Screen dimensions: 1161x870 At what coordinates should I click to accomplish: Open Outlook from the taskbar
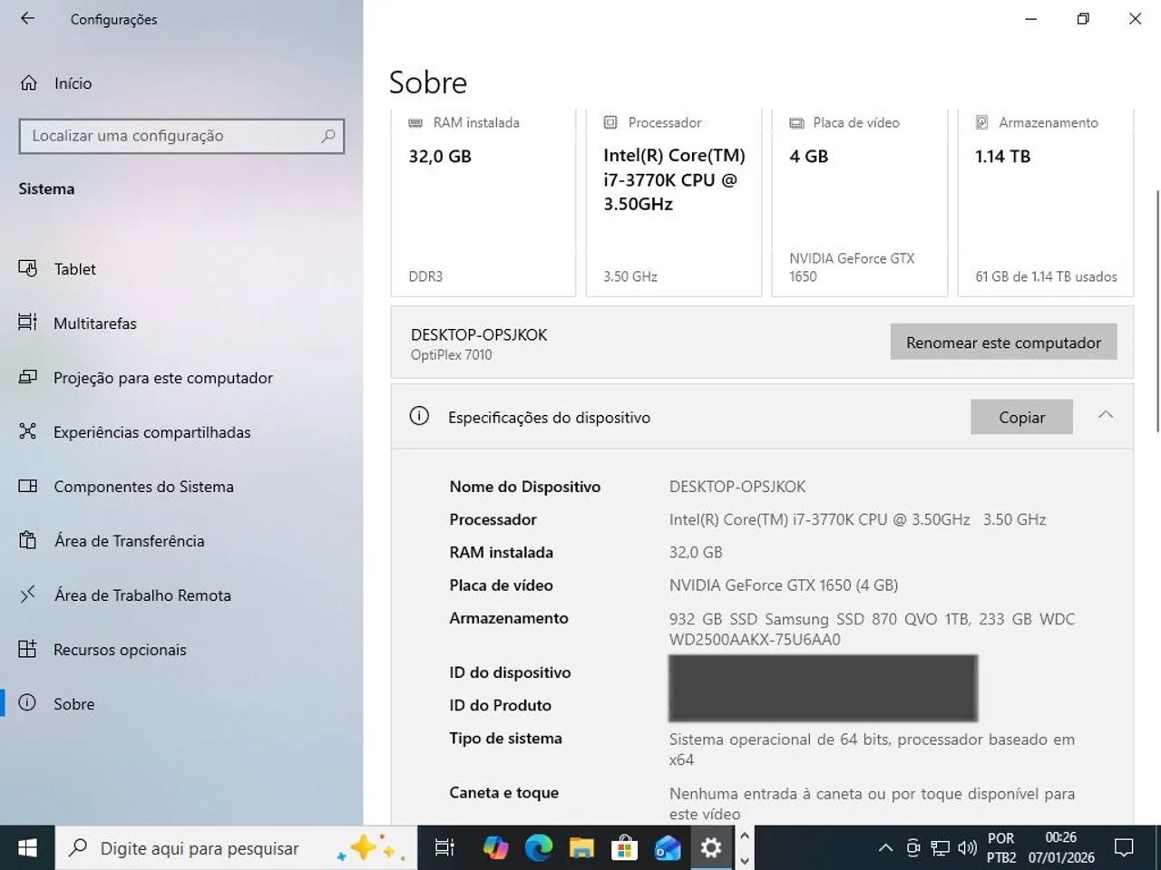click(x=668, y=848)
